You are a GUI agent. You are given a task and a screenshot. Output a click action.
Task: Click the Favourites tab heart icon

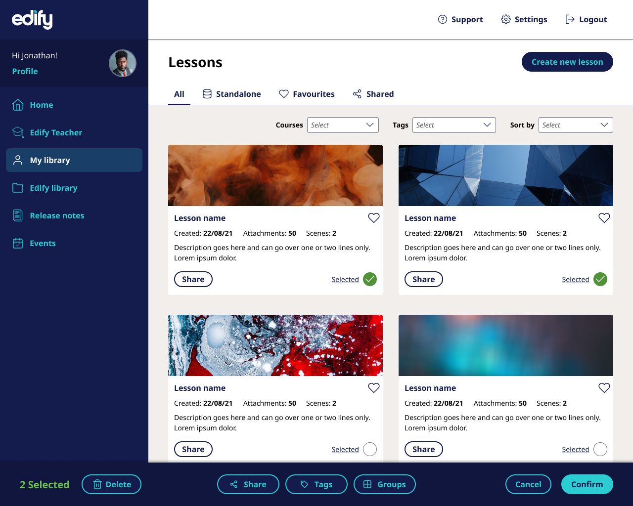284,94
